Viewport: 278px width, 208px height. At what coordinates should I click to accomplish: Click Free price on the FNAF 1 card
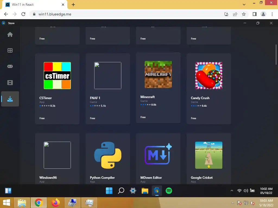click(x=92, y=118)
